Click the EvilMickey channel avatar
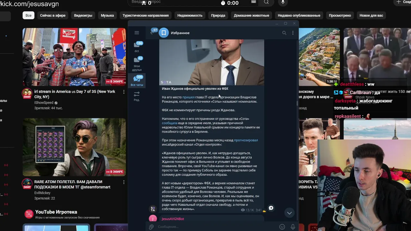The width and height of the screenshot is (411, 231). (x=27, y=184)
